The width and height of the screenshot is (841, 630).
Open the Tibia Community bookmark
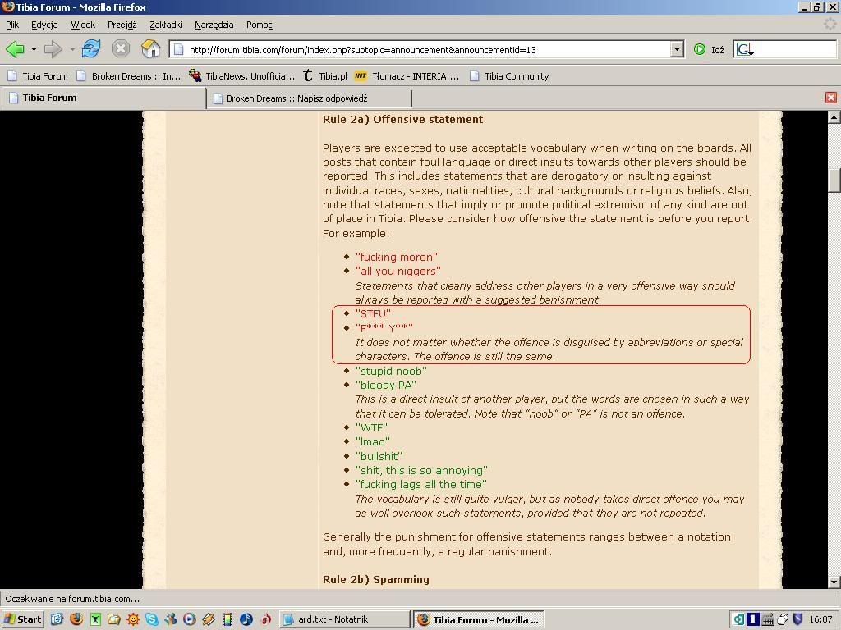tap(509, 76)
